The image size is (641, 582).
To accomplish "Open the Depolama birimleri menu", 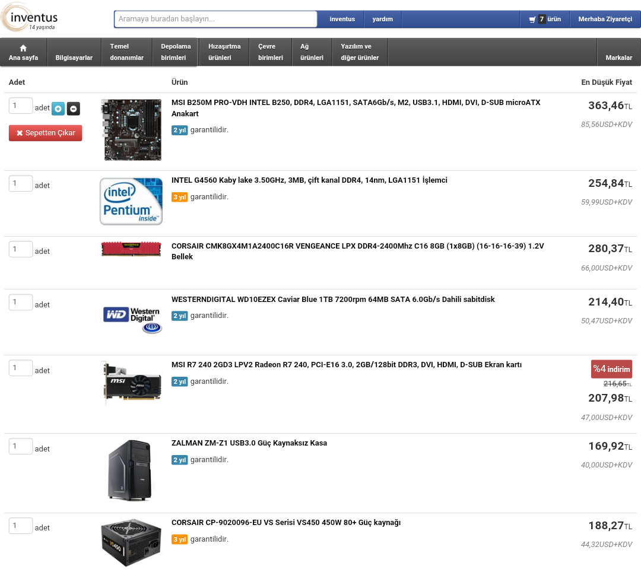I will pyautogui.click(x=176, y=52).
